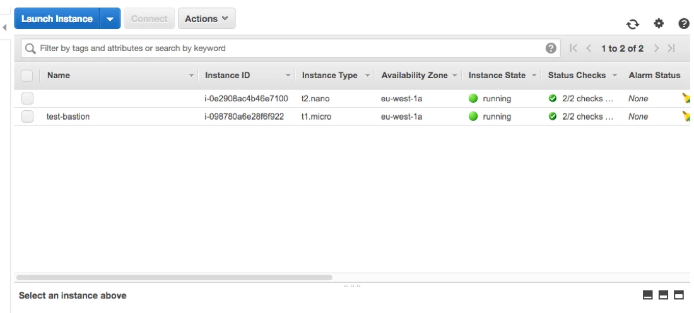Click 2/2 checks text in t2.nano row

pyautogui.click(x=588, y=99)
